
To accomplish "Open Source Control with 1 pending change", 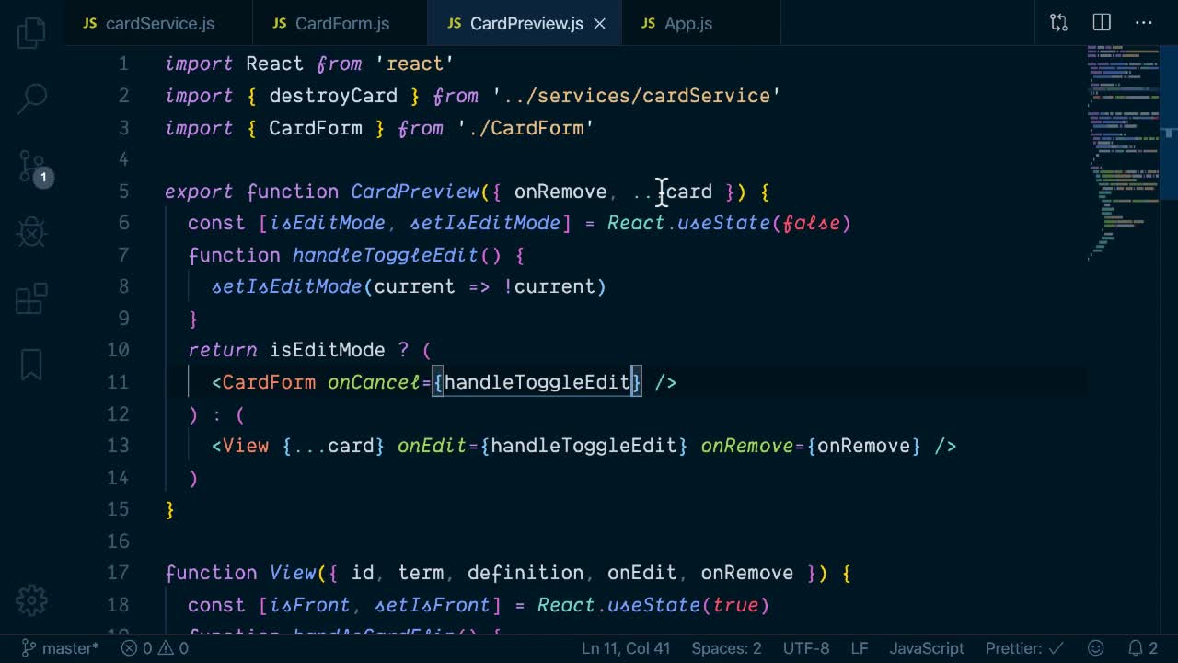I will point(31,166).
